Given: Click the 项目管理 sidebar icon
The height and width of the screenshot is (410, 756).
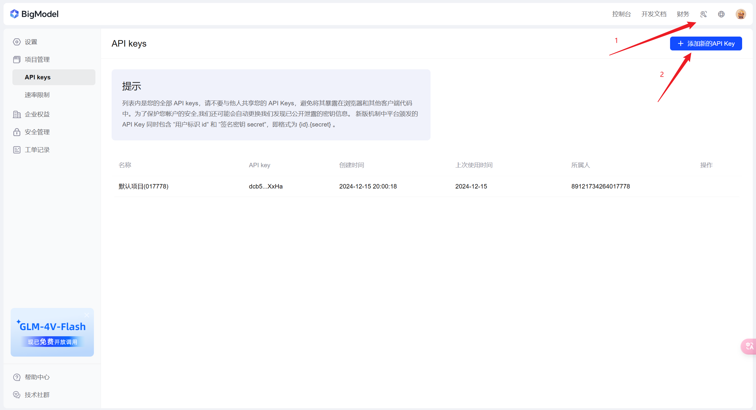Looking at the screenshot, I should pyautogui.click(x=17, y=60).
